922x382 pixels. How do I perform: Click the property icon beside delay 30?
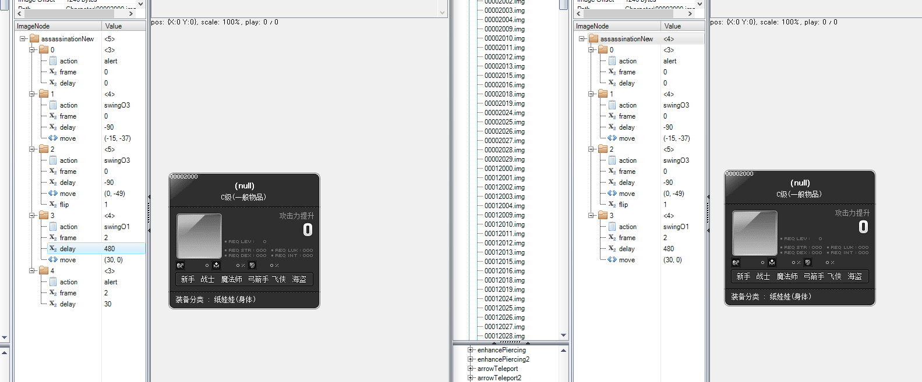click(53, 304)
